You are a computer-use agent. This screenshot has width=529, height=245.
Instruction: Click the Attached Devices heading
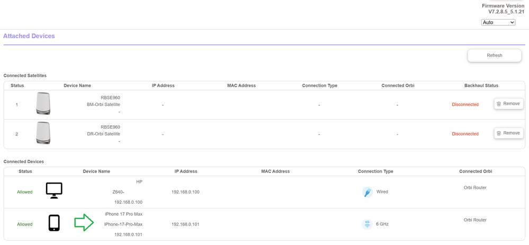[29, 36]
